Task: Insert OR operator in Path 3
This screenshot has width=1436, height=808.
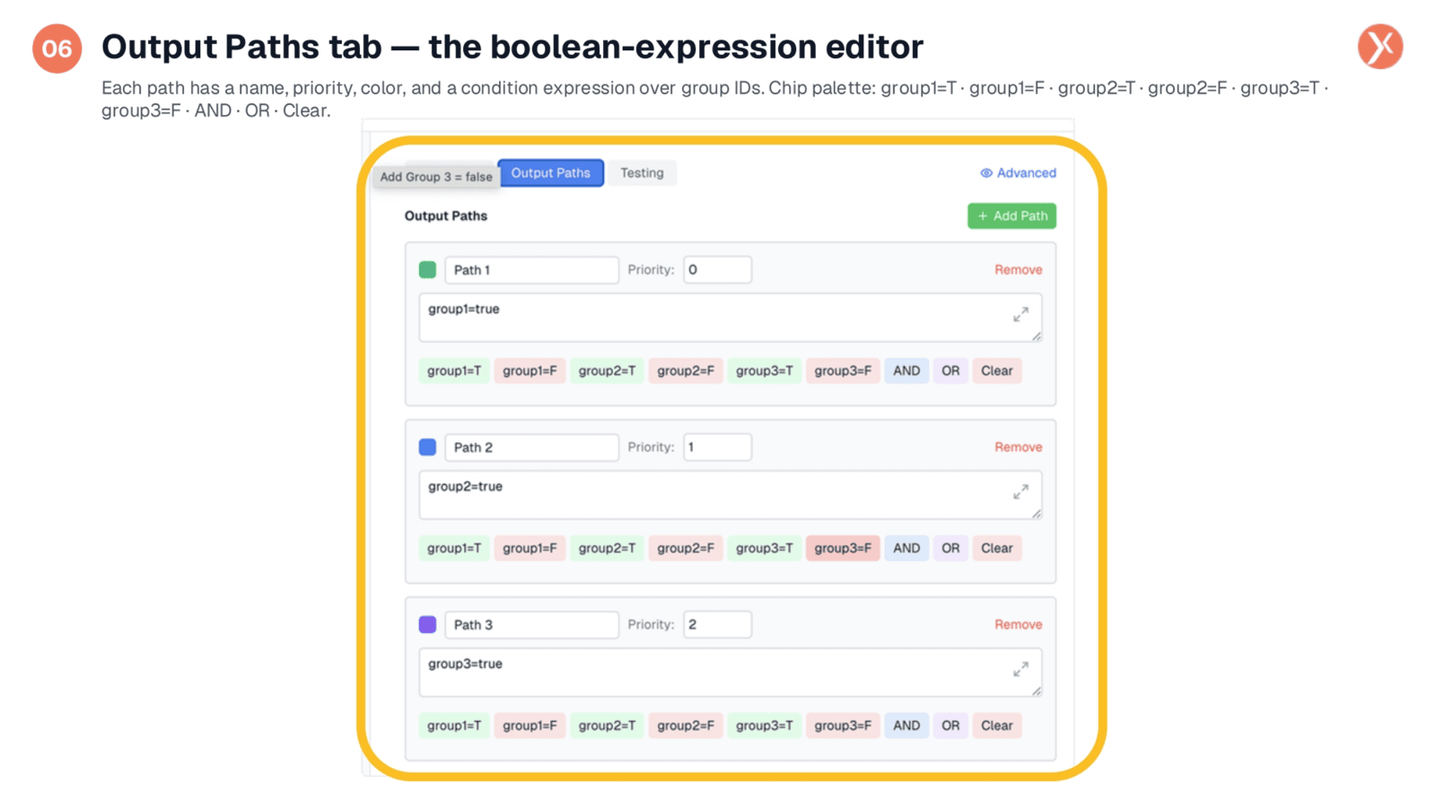Action: pyautogui.click(x=950, y=725)
